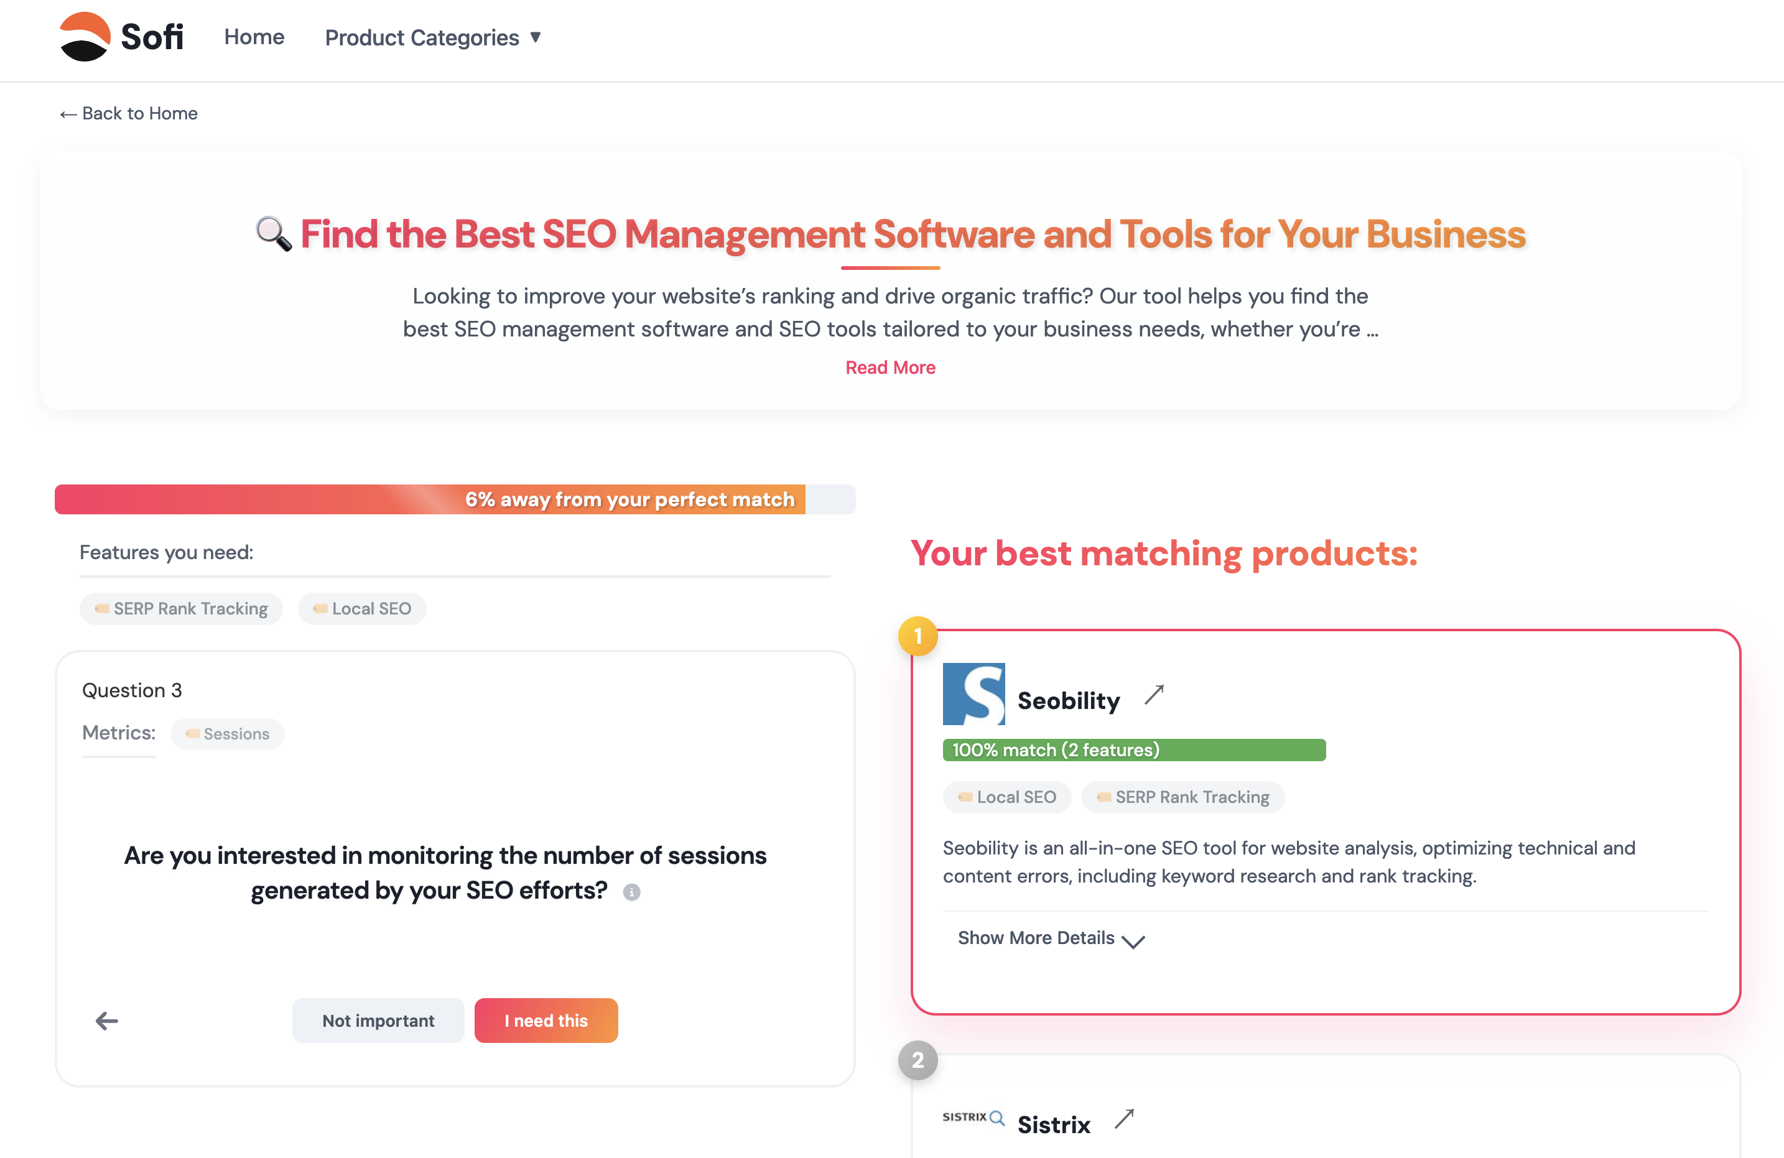Click the Sessions metric tag
The image size is (1784, 1158).
(227, 734)
